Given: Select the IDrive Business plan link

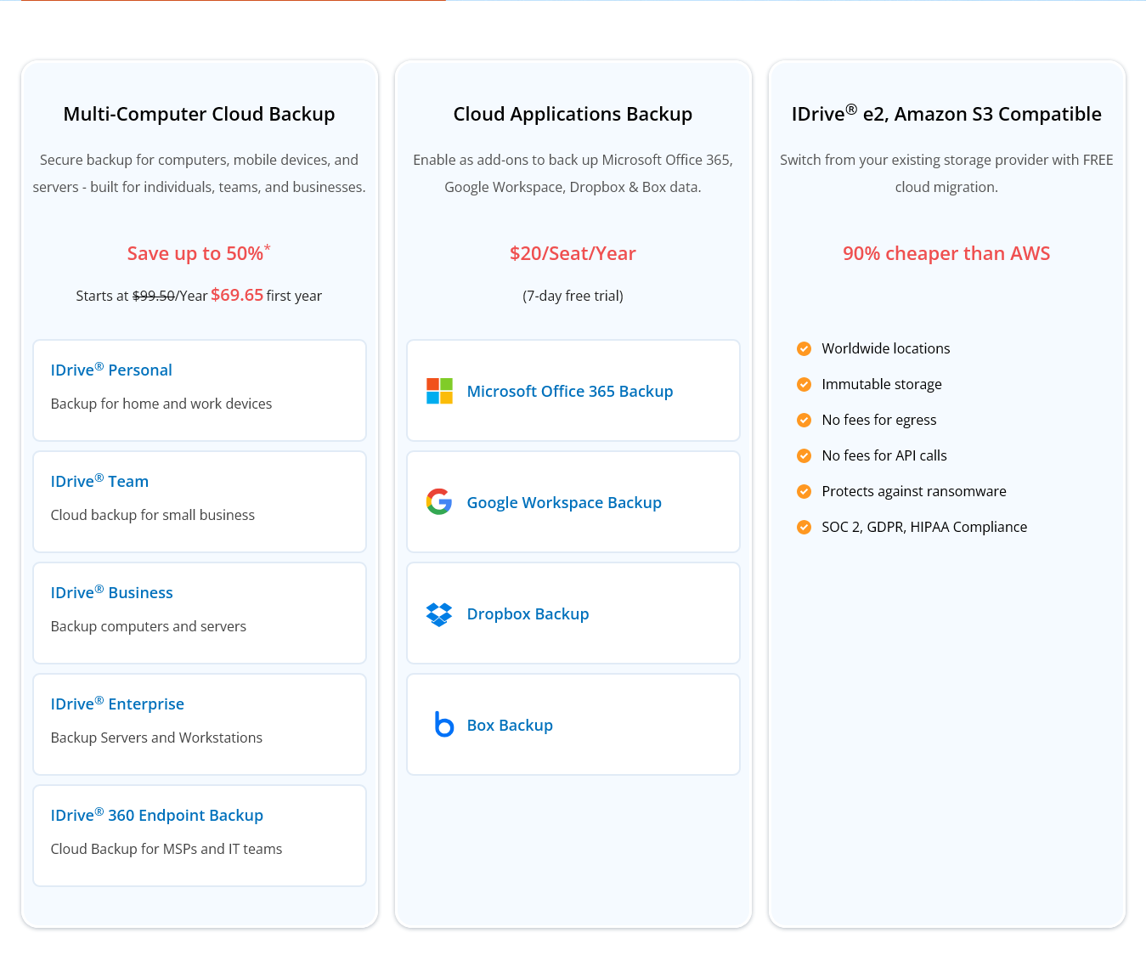Looking at the screenshot, I should coord(111,593).
